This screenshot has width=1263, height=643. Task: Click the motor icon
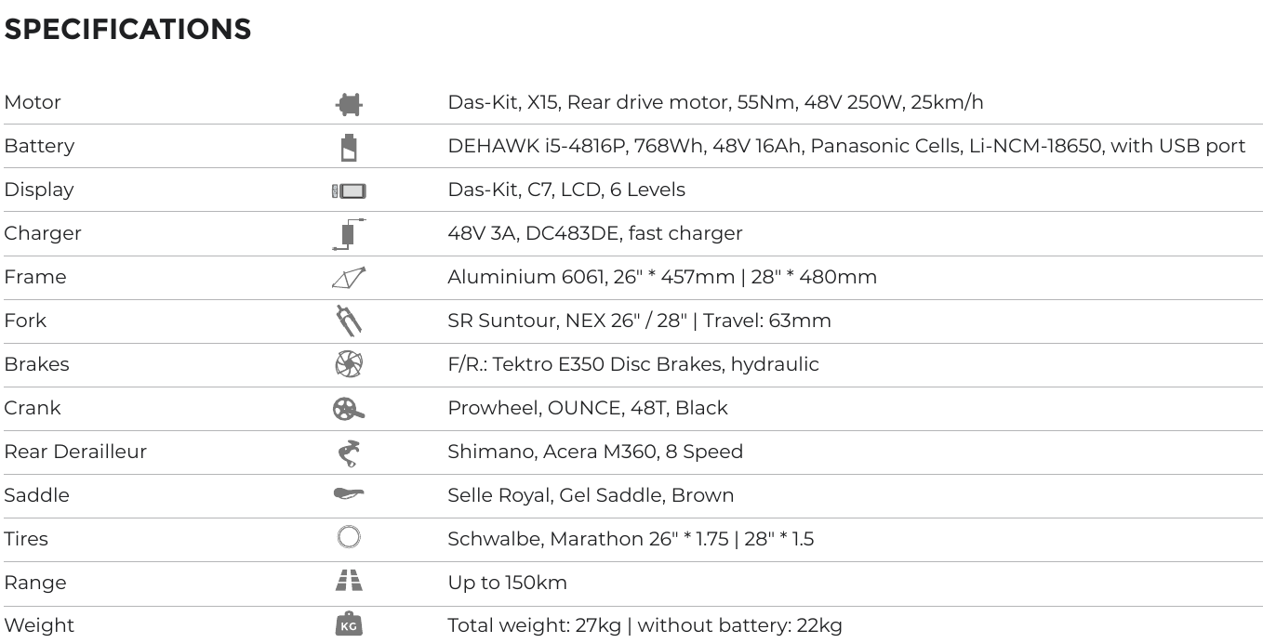(349, 104)
